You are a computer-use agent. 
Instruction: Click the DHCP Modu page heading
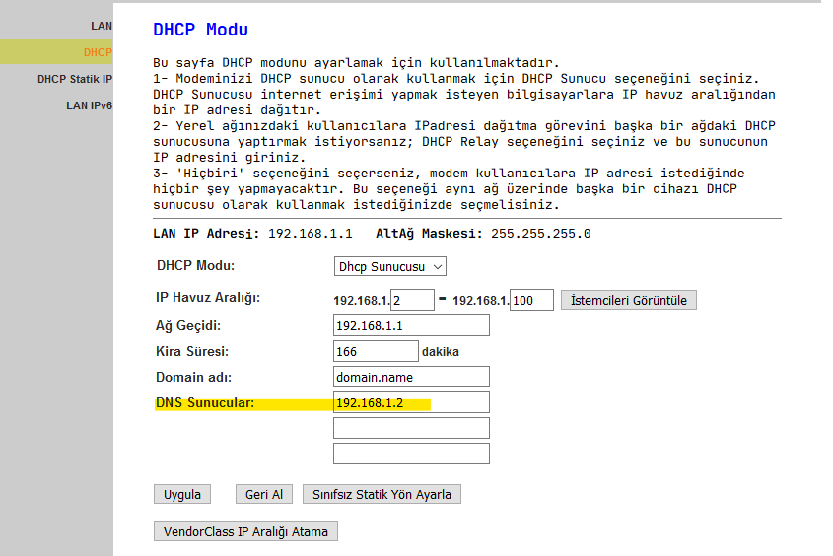pos(200,30)
